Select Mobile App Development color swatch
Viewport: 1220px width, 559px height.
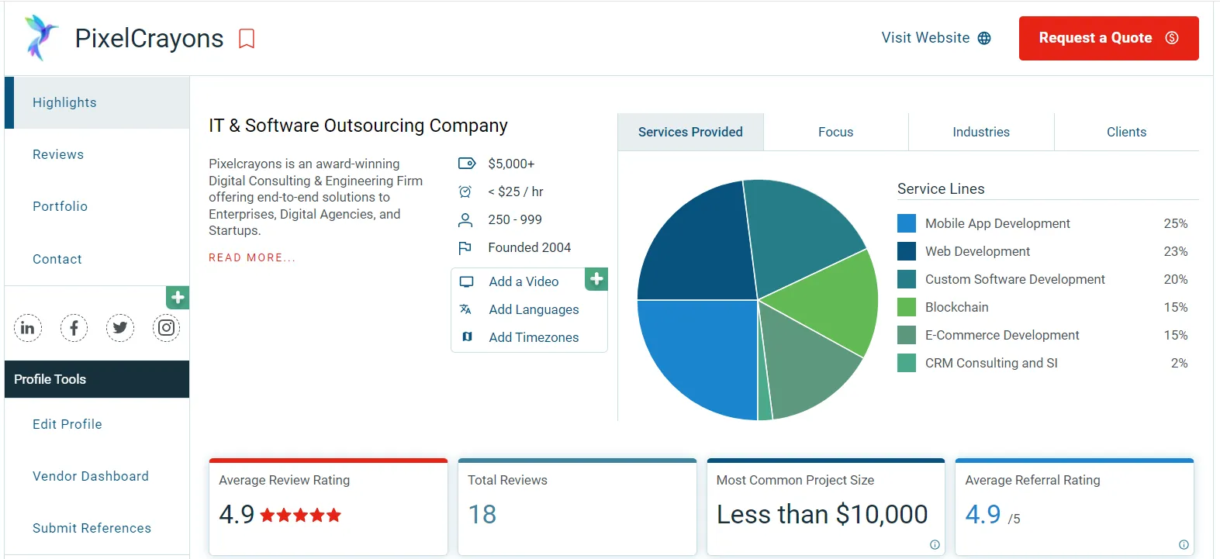pyautogui.click(x=906, y=223)
